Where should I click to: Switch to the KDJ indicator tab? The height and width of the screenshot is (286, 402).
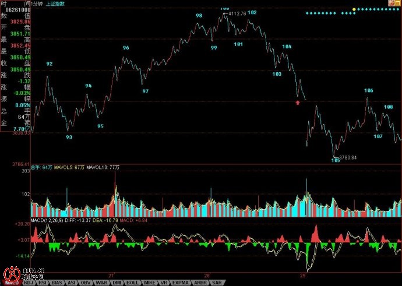pos(28,283)
